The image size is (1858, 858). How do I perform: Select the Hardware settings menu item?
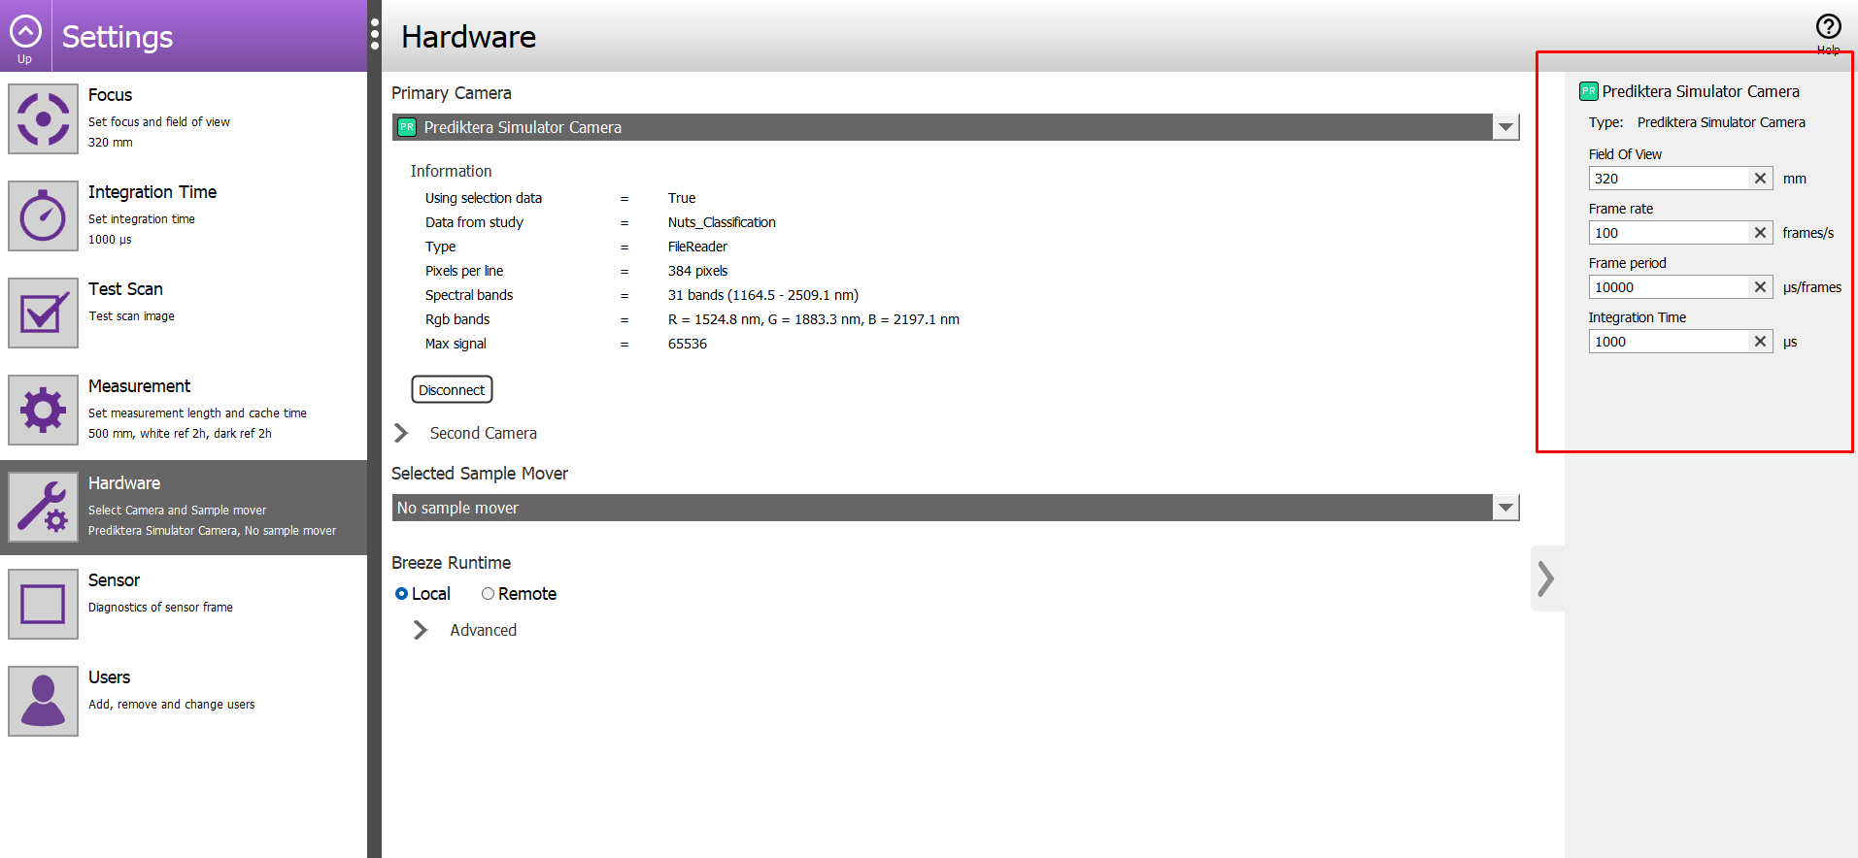click(184, 507)
